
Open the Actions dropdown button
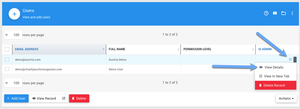click(286, 99)
